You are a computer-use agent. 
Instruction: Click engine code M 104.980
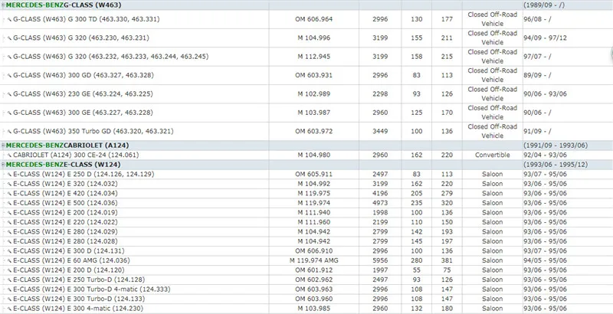coord(314,155)
